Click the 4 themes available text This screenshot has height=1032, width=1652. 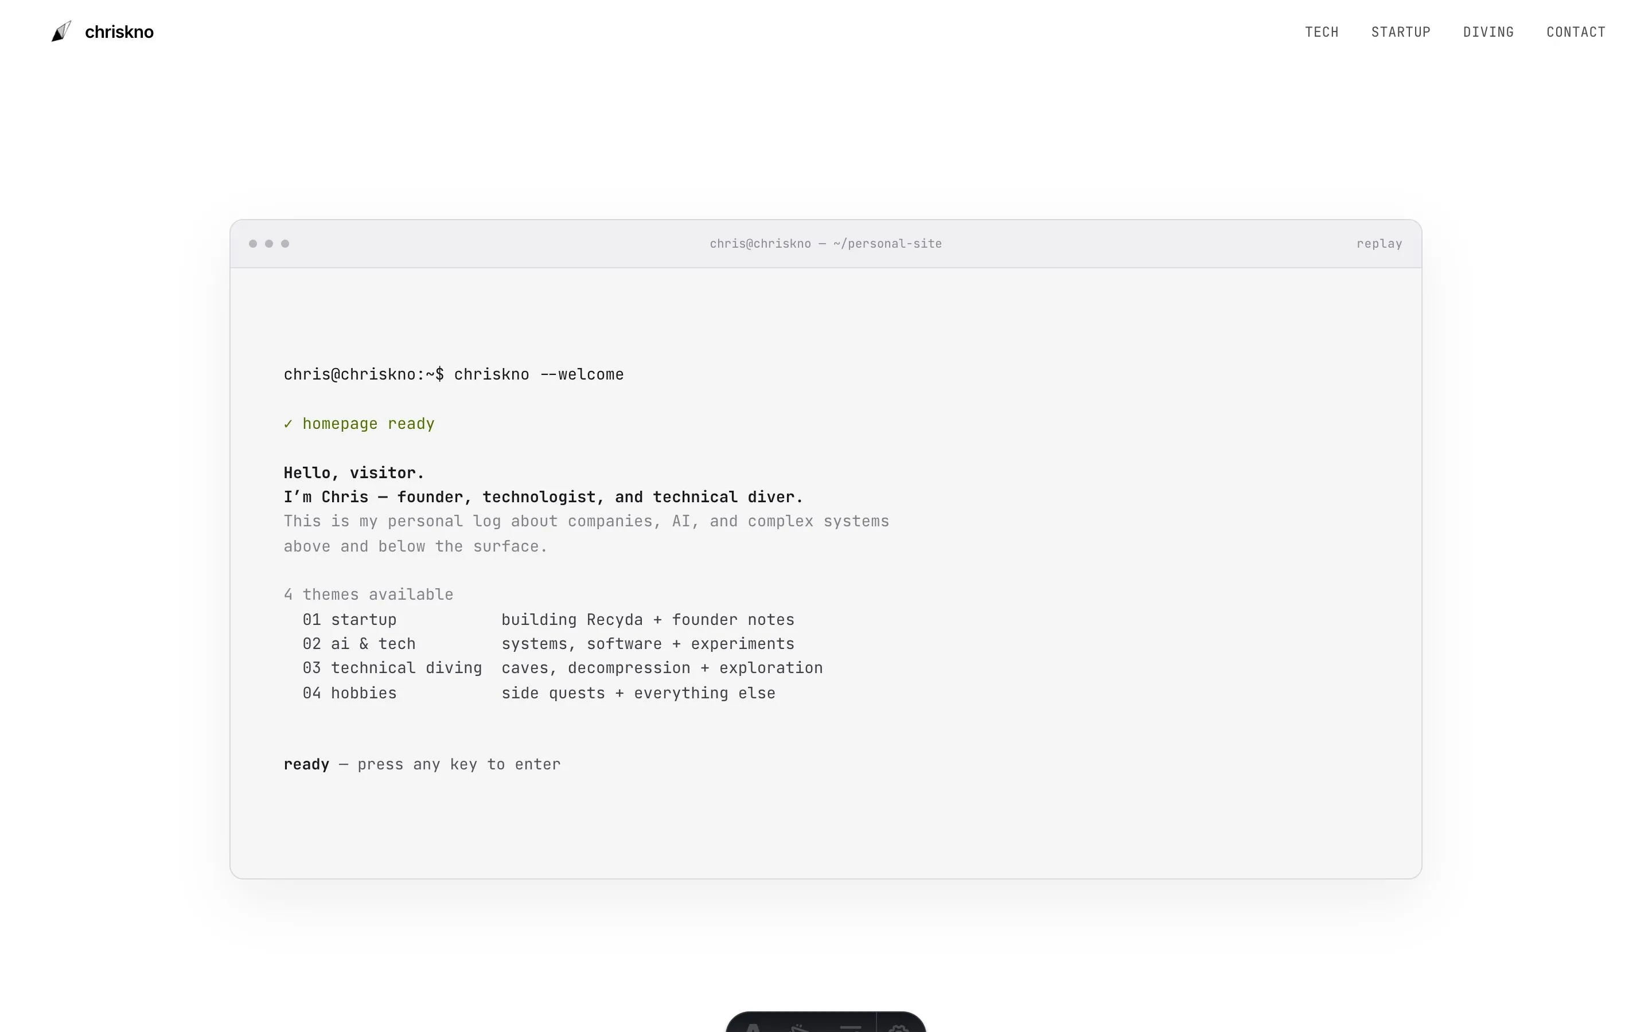coord(368,595)
